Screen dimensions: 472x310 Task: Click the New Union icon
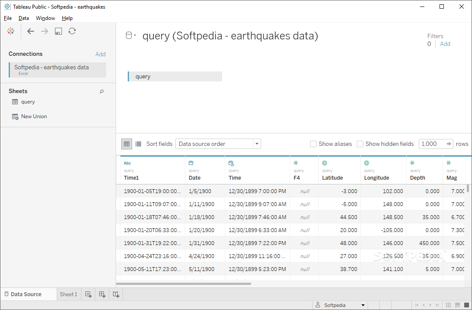click(x=15, y=117)
